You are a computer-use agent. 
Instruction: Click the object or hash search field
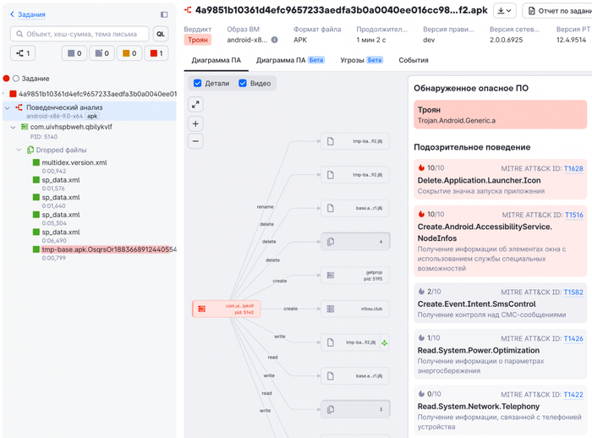tap(79, 34)
